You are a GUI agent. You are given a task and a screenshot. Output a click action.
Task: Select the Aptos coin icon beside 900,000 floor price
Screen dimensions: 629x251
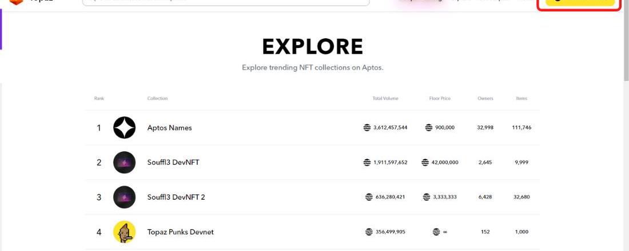click(429, 128)
